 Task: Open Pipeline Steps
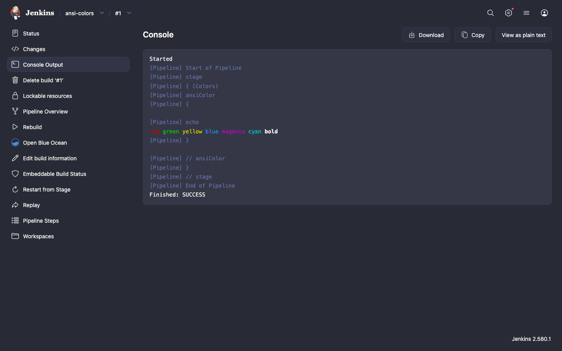point(68,220)
